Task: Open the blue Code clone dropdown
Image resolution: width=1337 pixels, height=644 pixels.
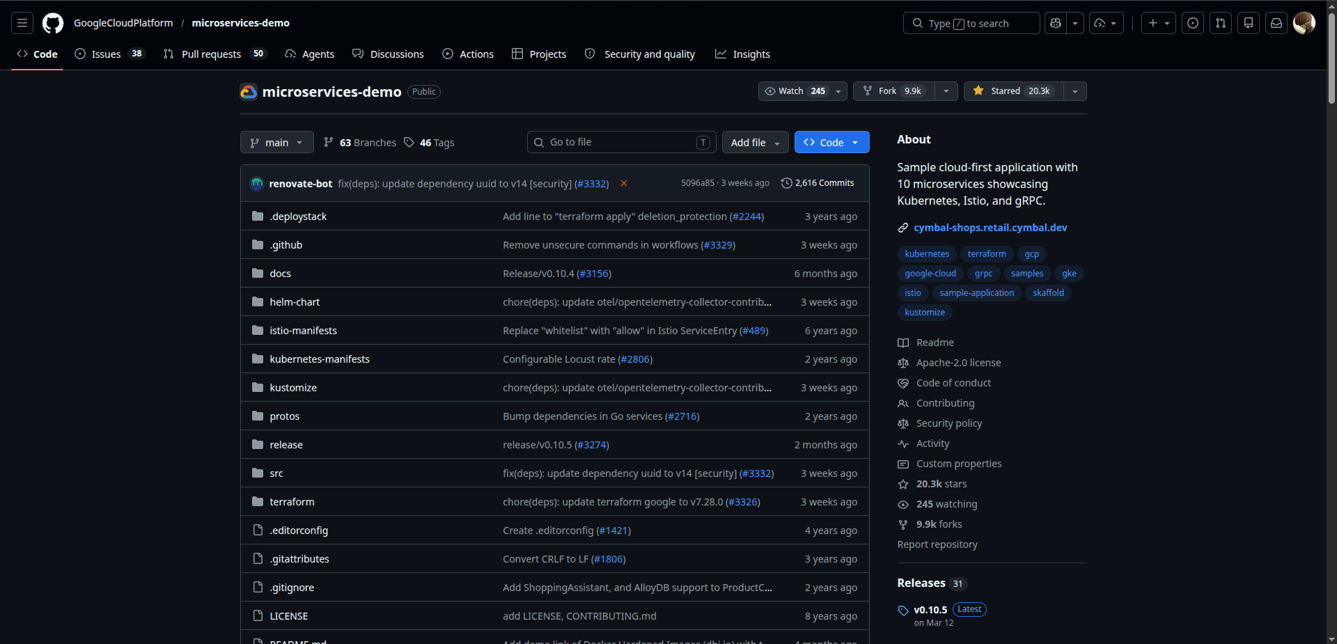Action: (x=832, y=142)
